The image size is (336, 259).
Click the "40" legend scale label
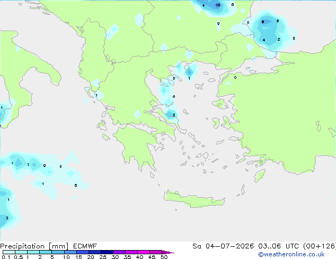139,257
